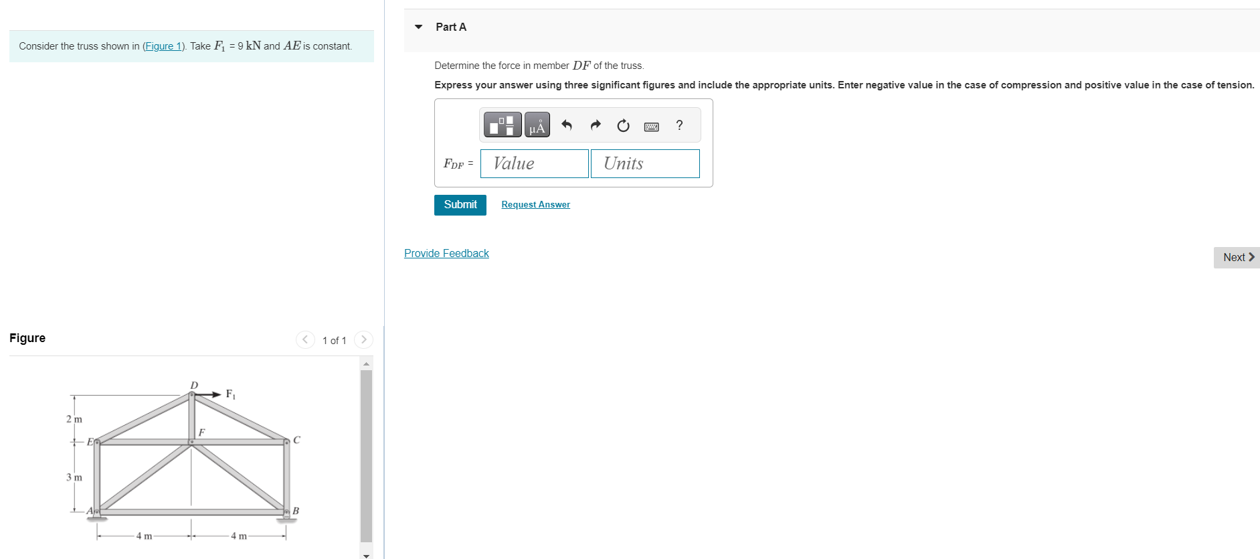Go to next figure arrow

click(x=363, y=339)
